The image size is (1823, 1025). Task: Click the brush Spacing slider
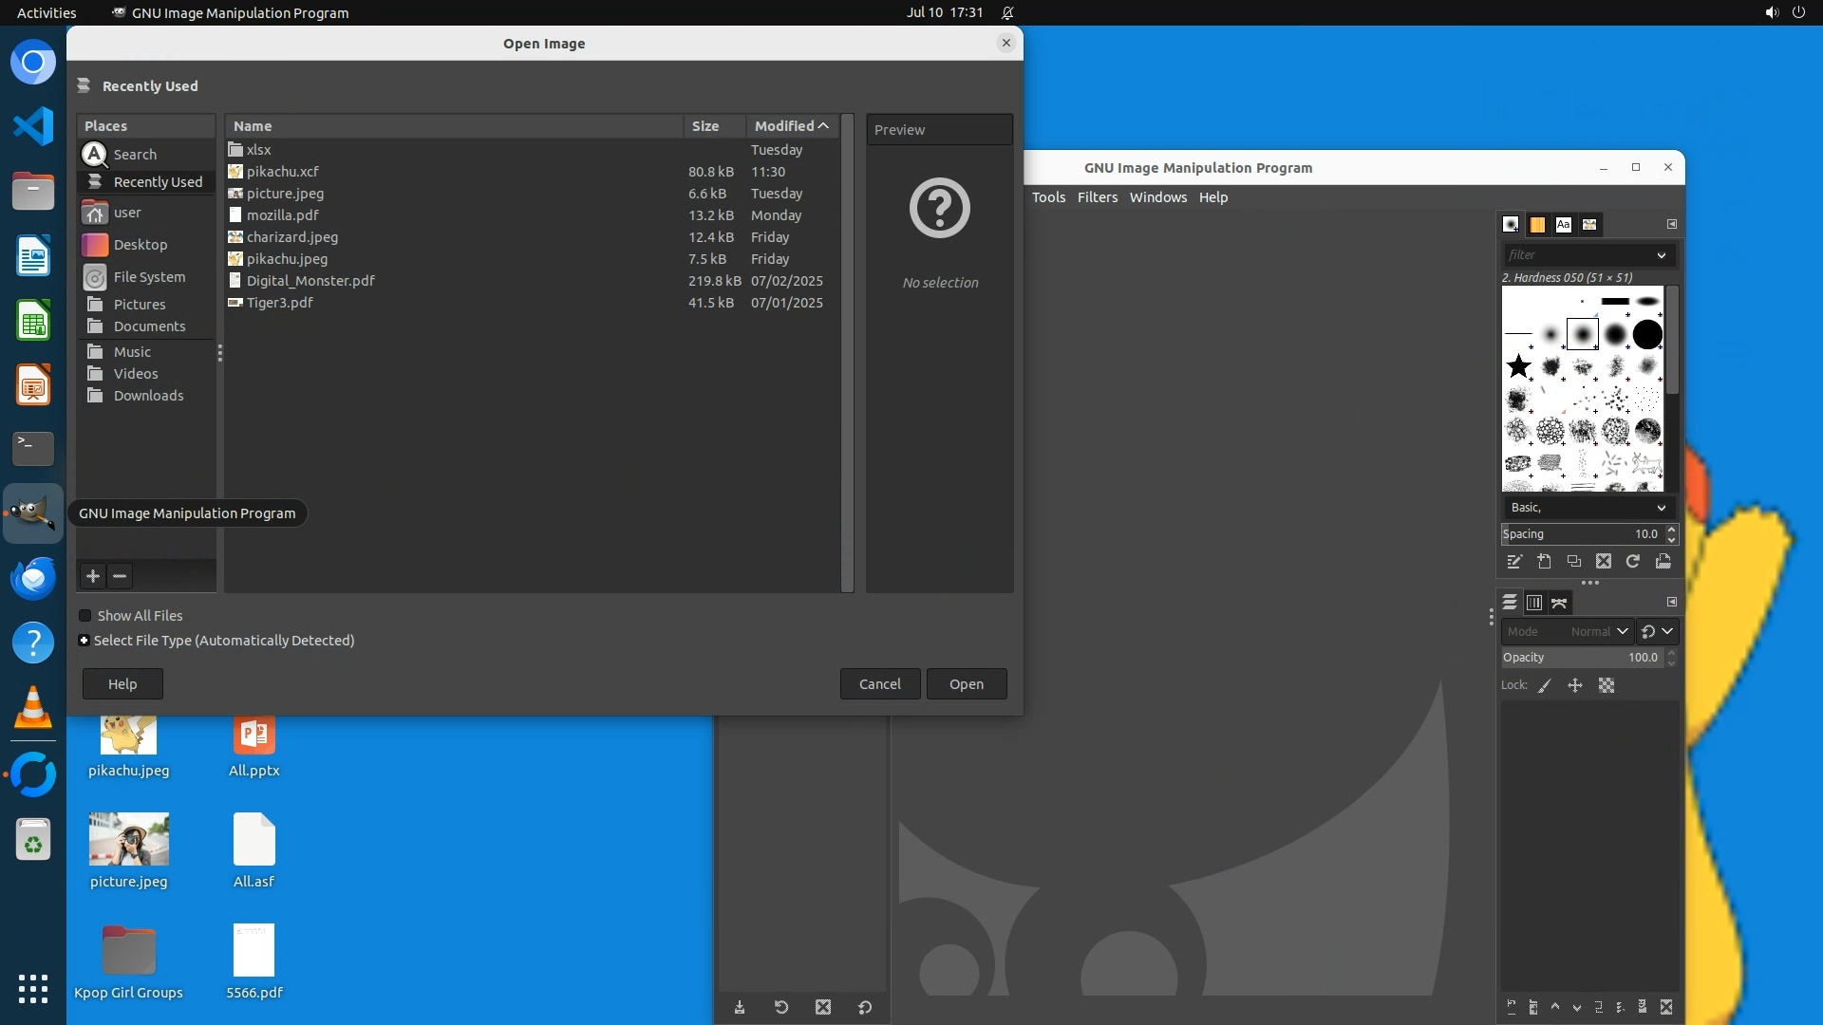pos(1581,534)
